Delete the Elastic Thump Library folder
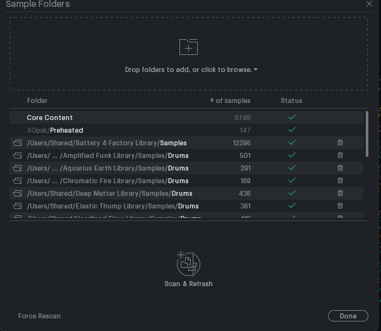 tap(340, 206)
